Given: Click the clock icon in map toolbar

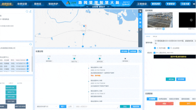Looking at the screenshot, I should 140,30.
